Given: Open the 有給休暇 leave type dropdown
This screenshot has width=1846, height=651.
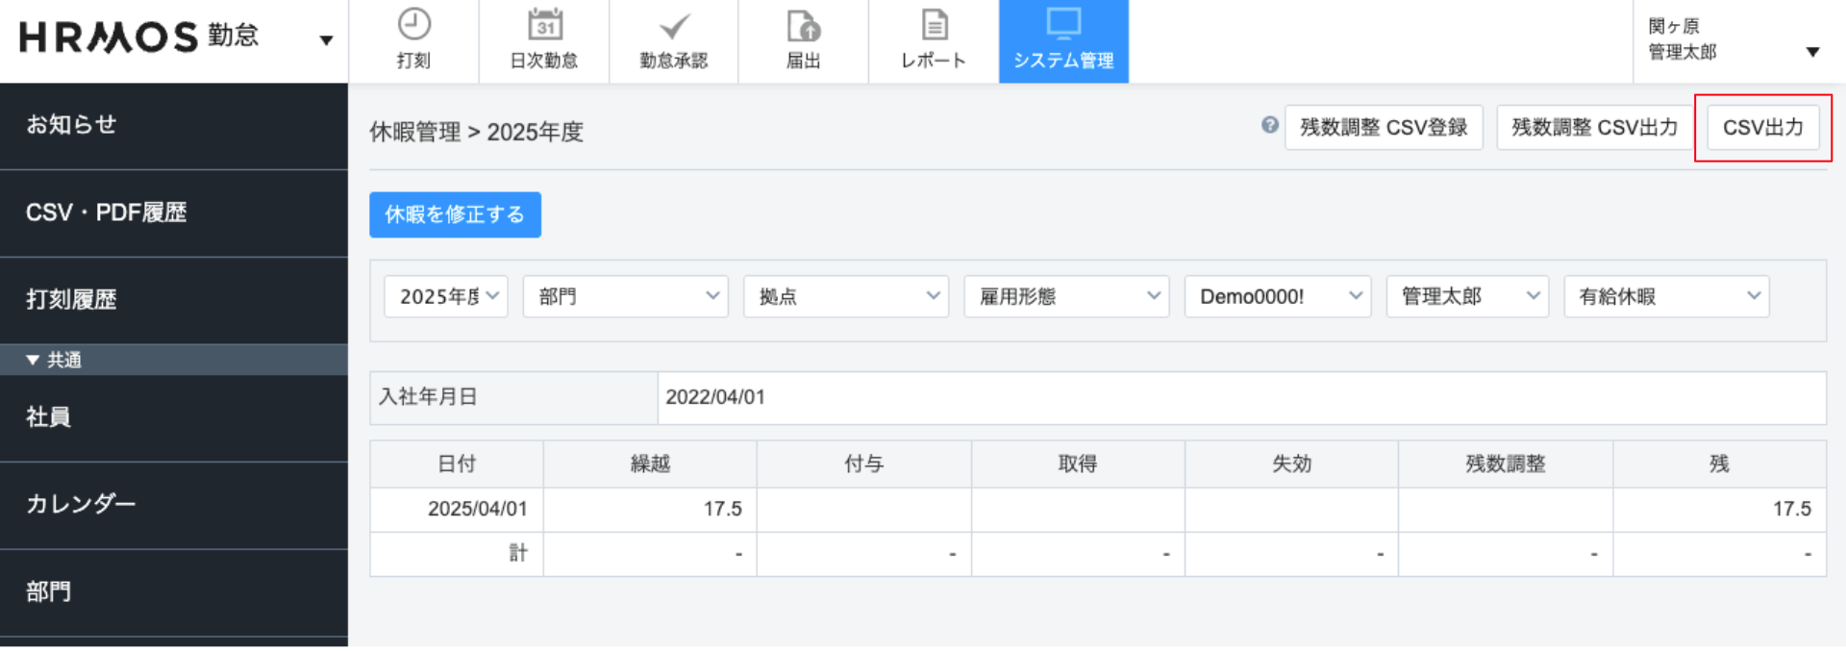Looking at the screenshot, I should click(x=1666, y=296).
